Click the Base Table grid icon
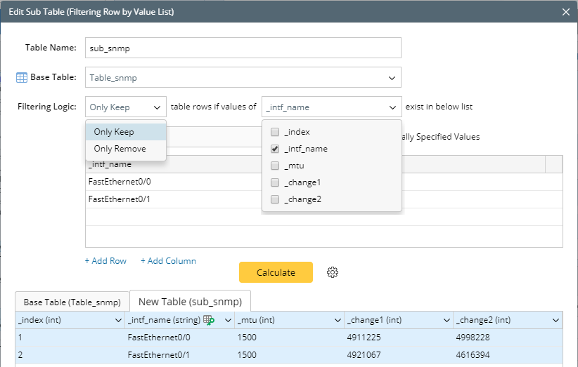The image size is (578, 367). pyautogui.click(x=22, y=77)
